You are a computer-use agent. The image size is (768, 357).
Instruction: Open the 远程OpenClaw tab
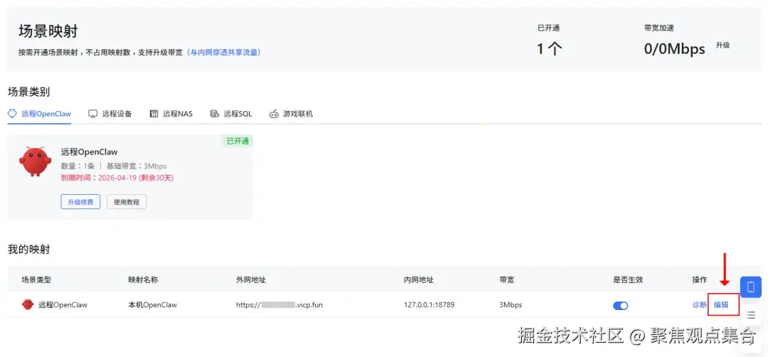pos(40,114)
